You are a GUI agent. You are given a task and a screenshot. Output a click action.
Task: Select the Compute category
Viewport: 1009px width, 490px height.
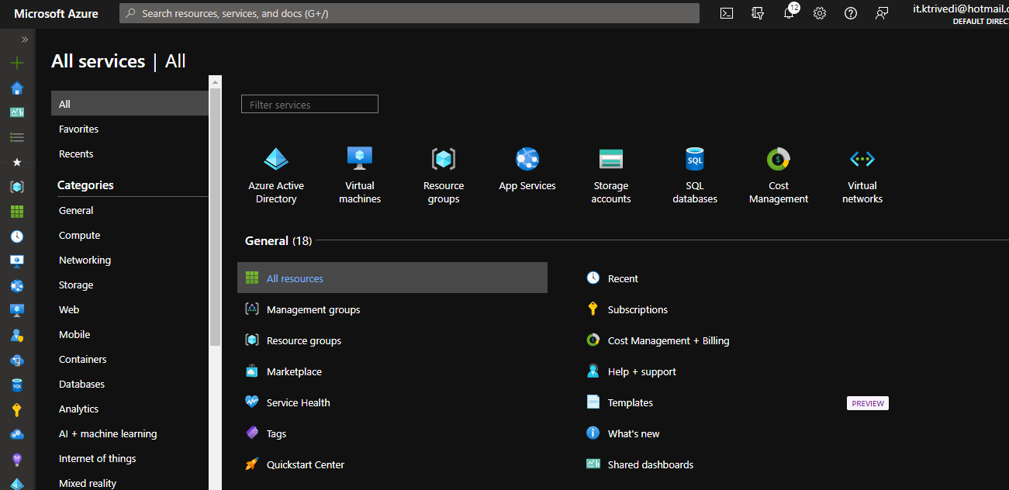tap(80, 235)
